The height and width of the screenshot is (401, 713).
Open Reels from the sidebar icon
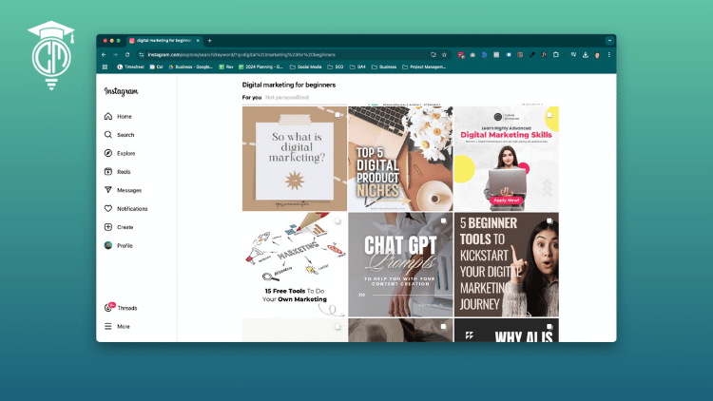point(108,172)
